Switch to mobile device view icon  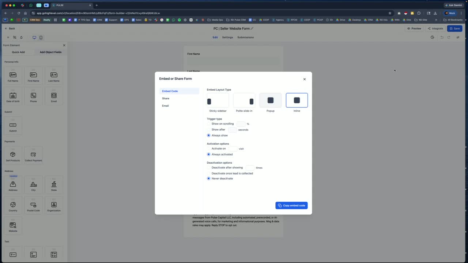41,38
